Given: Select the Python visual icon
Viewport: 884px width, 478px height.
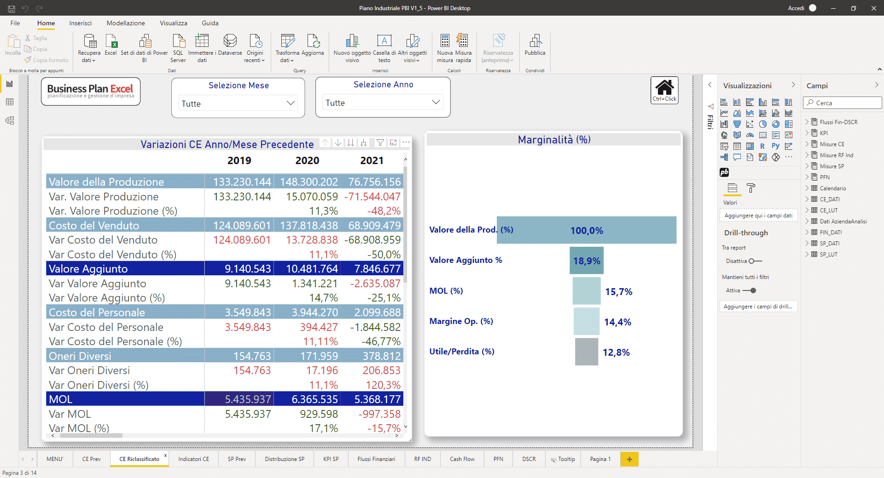Looking at the screenshot, I should pyautogui.click(x=775, y=146).
